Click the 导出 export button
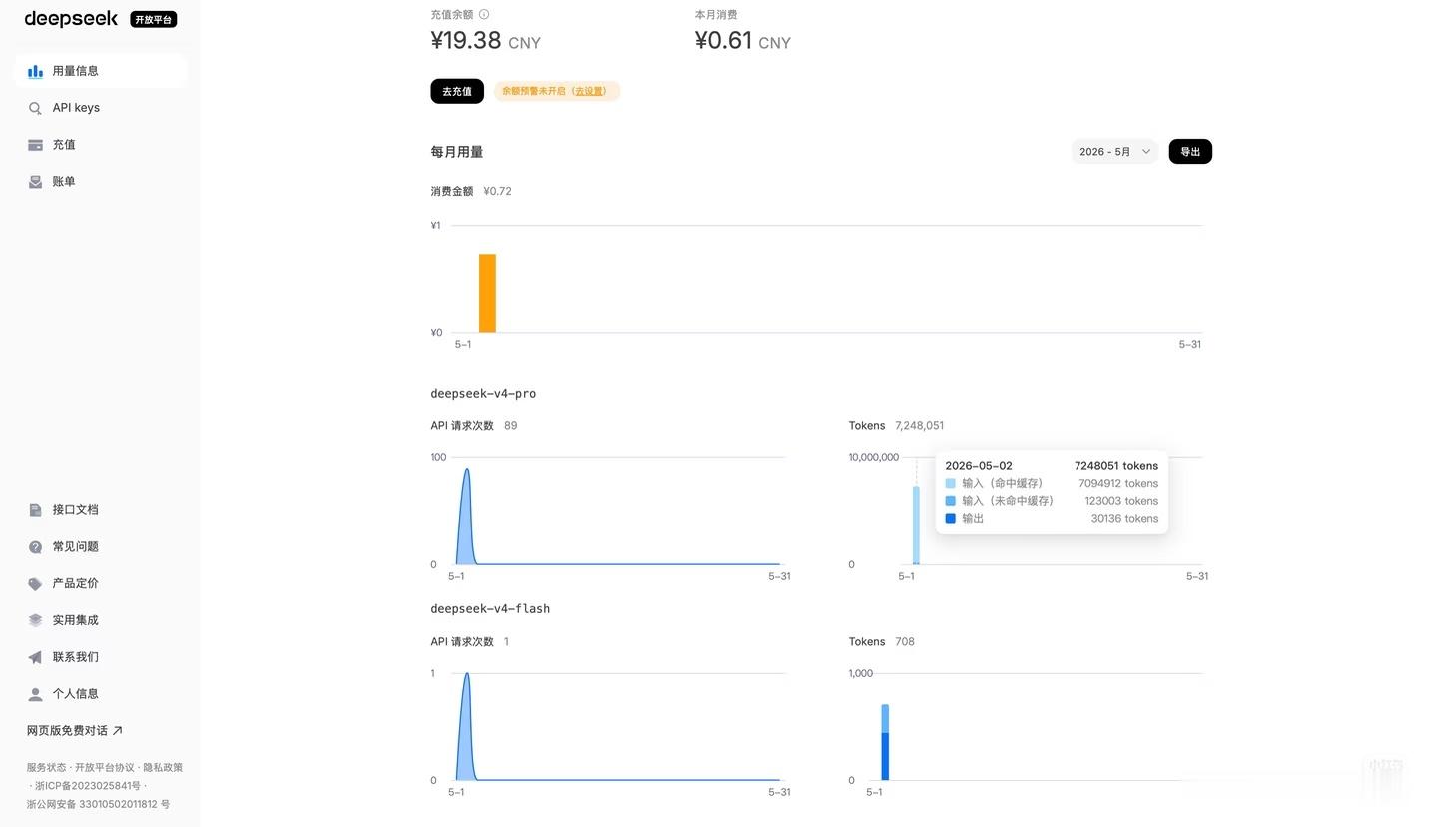This screenshot has width=1438, height=827. click(x=1190, y=152)
